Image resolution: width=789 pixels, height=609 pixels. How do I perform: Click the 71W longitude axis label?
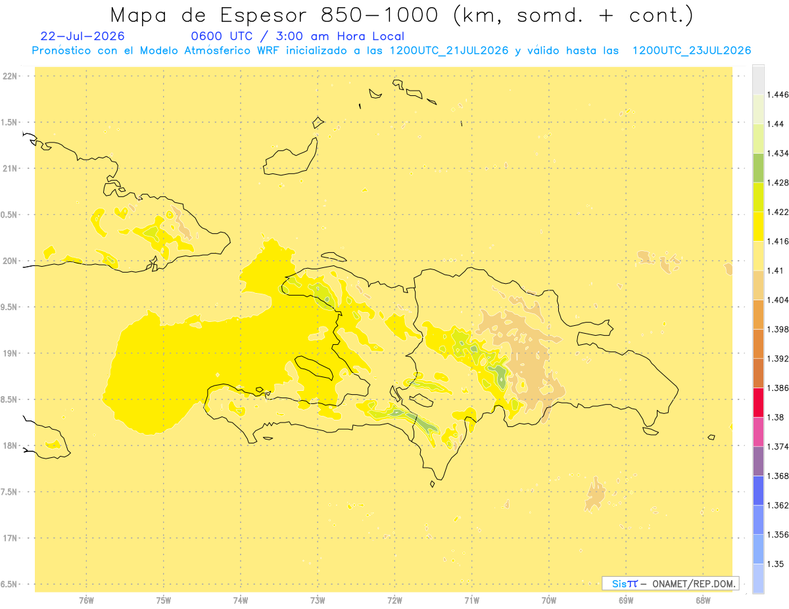[x=471, y=600]
